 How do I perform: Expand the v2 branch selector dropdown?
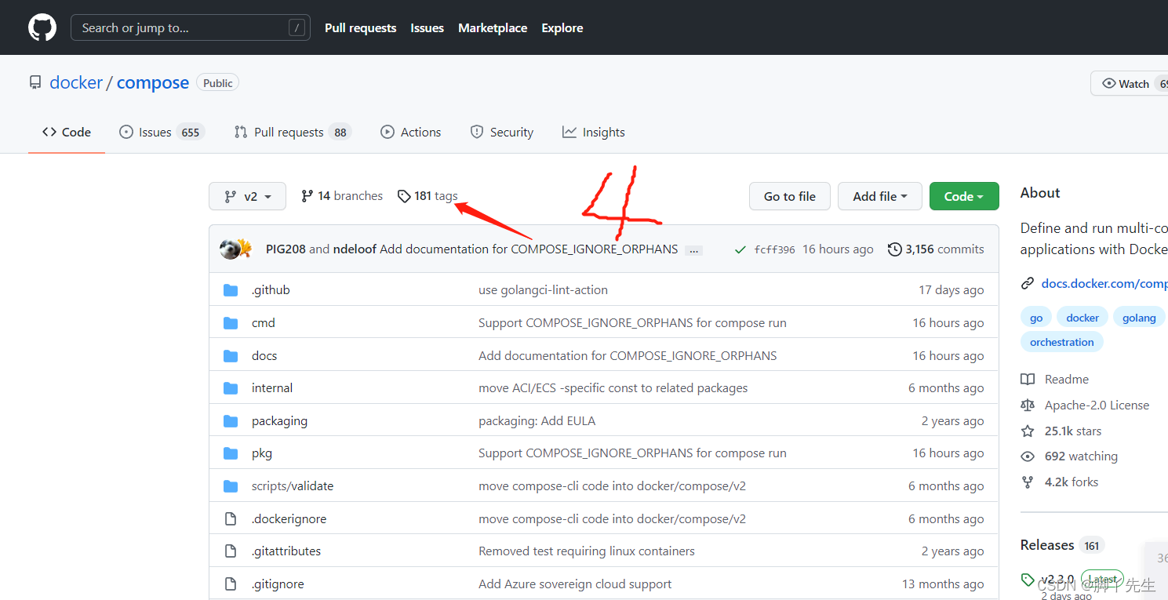click(247, 196)
